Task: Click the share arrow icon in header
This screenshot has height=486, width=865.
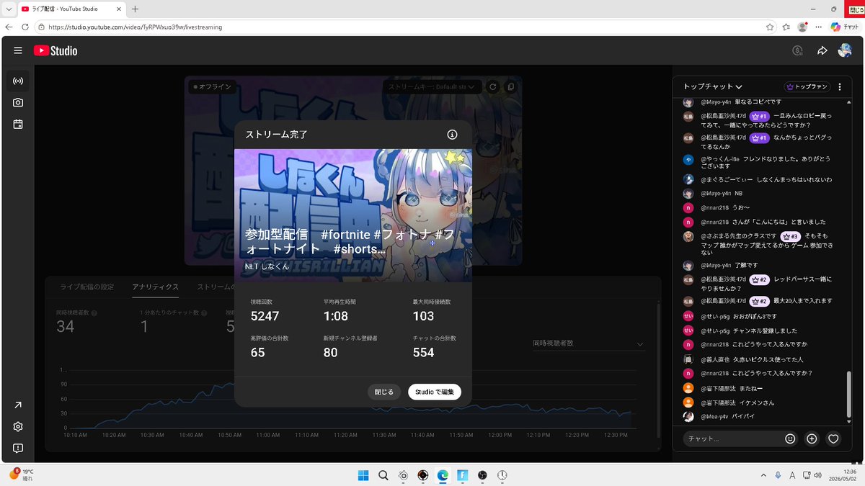Action: pos(822,50)
